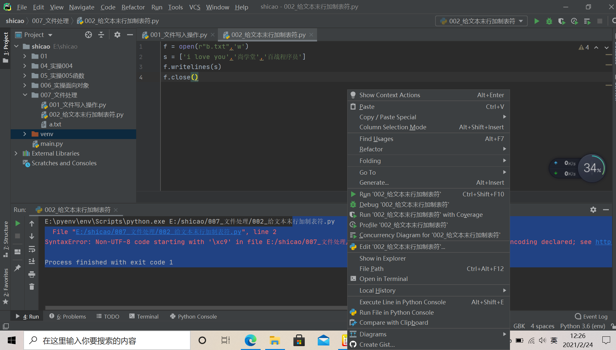Stop process in Run panel
This screenshot has height=350, width=616.
18,236
